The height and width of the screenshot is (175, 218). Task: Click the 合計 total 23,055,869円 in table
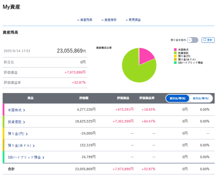85,169
